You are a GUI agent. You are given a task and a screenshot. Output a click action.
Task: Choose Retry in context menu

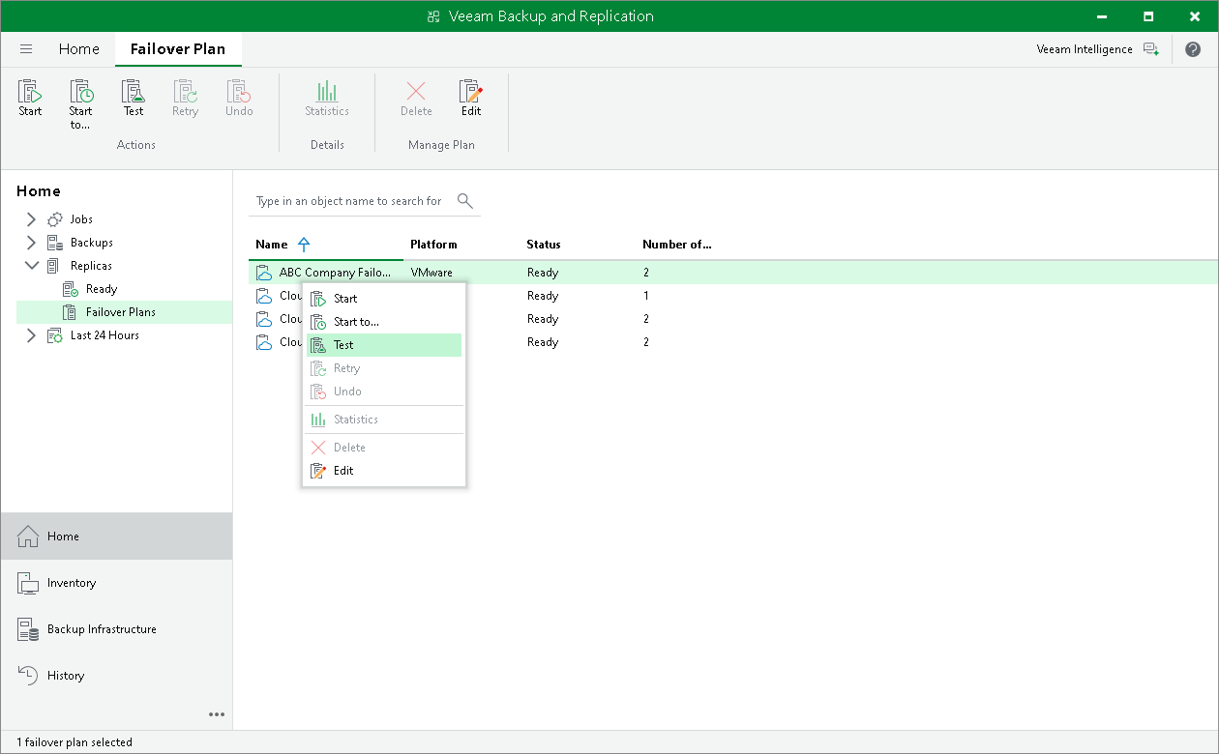pos(384,368)
